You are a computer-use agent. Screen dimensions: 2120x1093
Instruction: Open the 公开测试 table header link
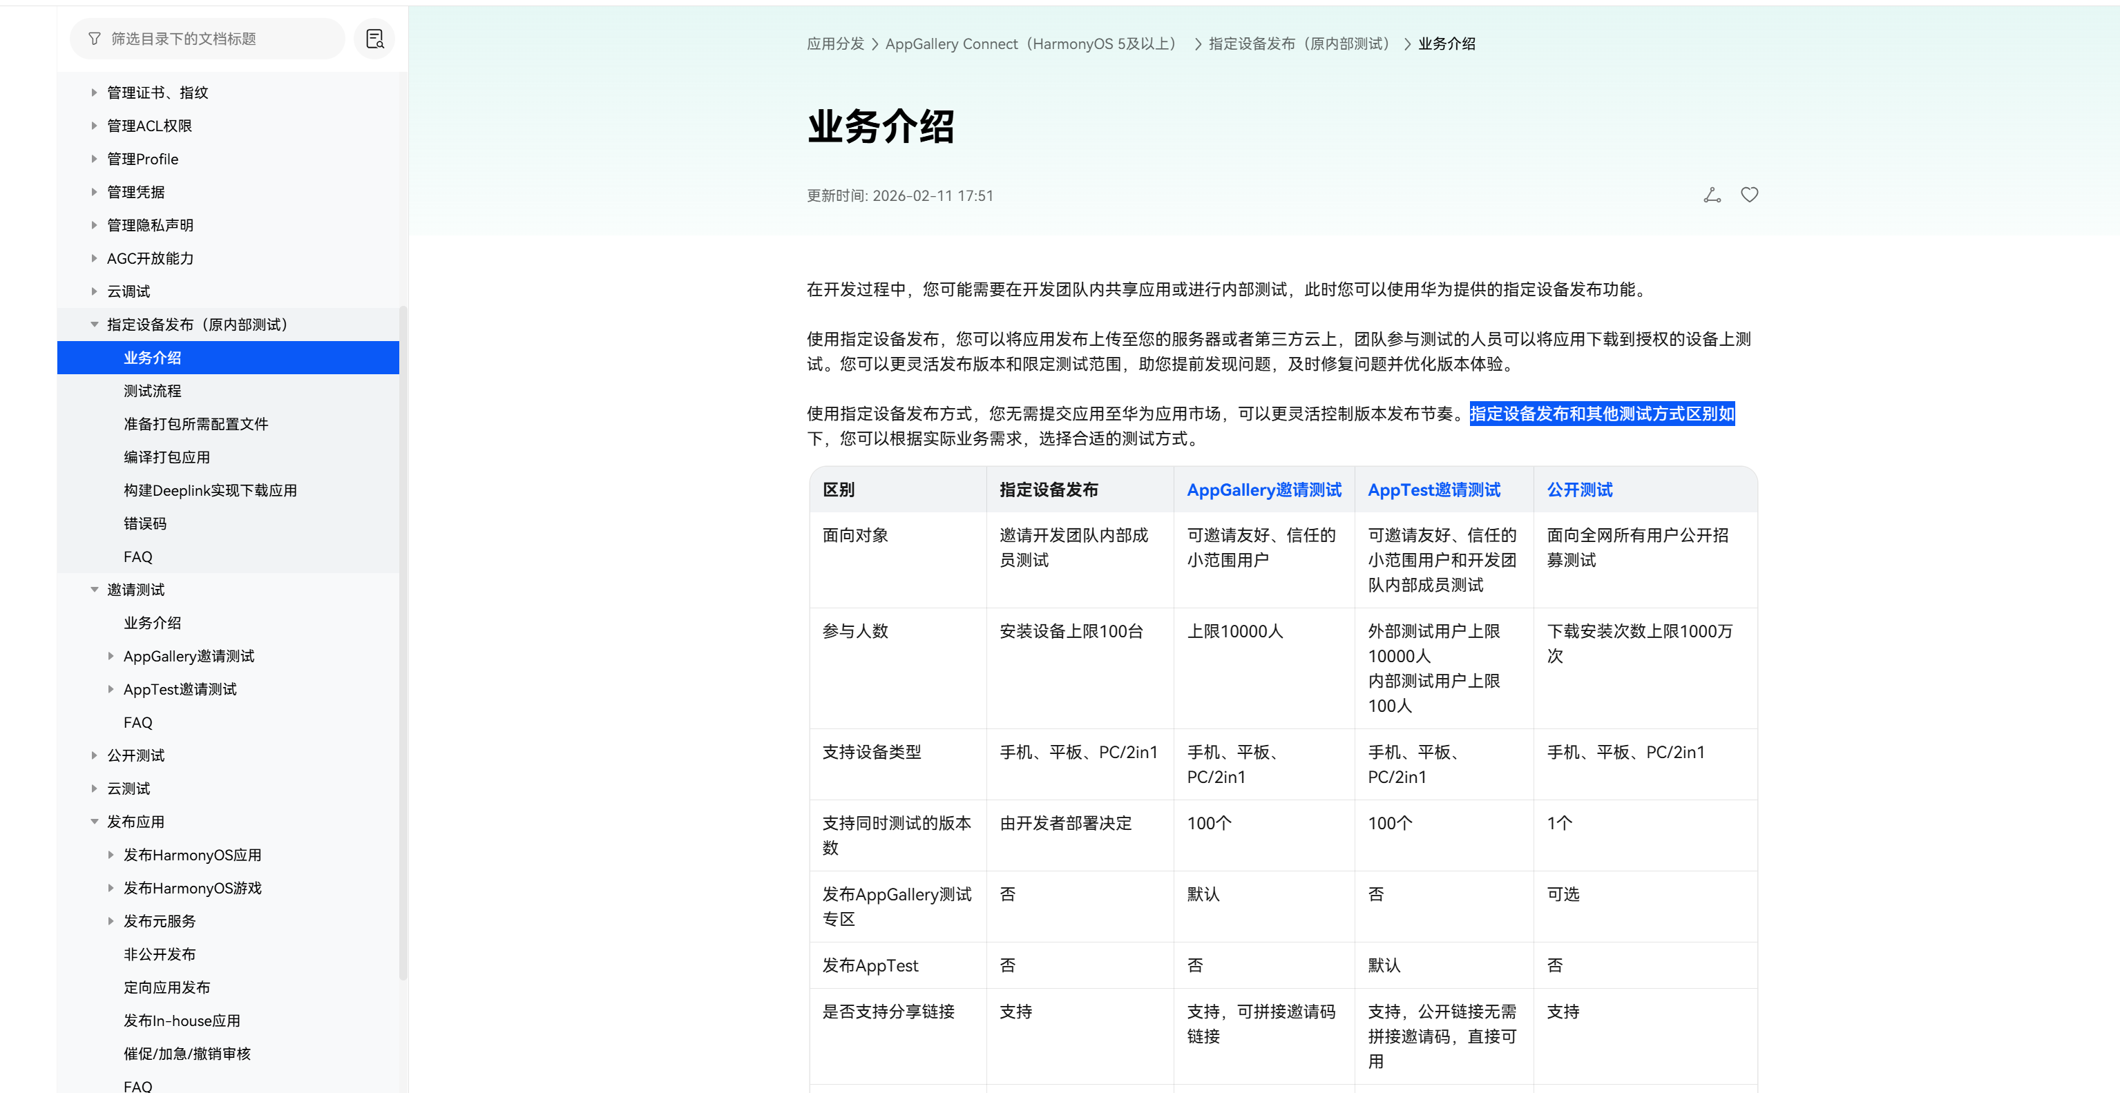pyautogui.click(x=1578, y=490)
